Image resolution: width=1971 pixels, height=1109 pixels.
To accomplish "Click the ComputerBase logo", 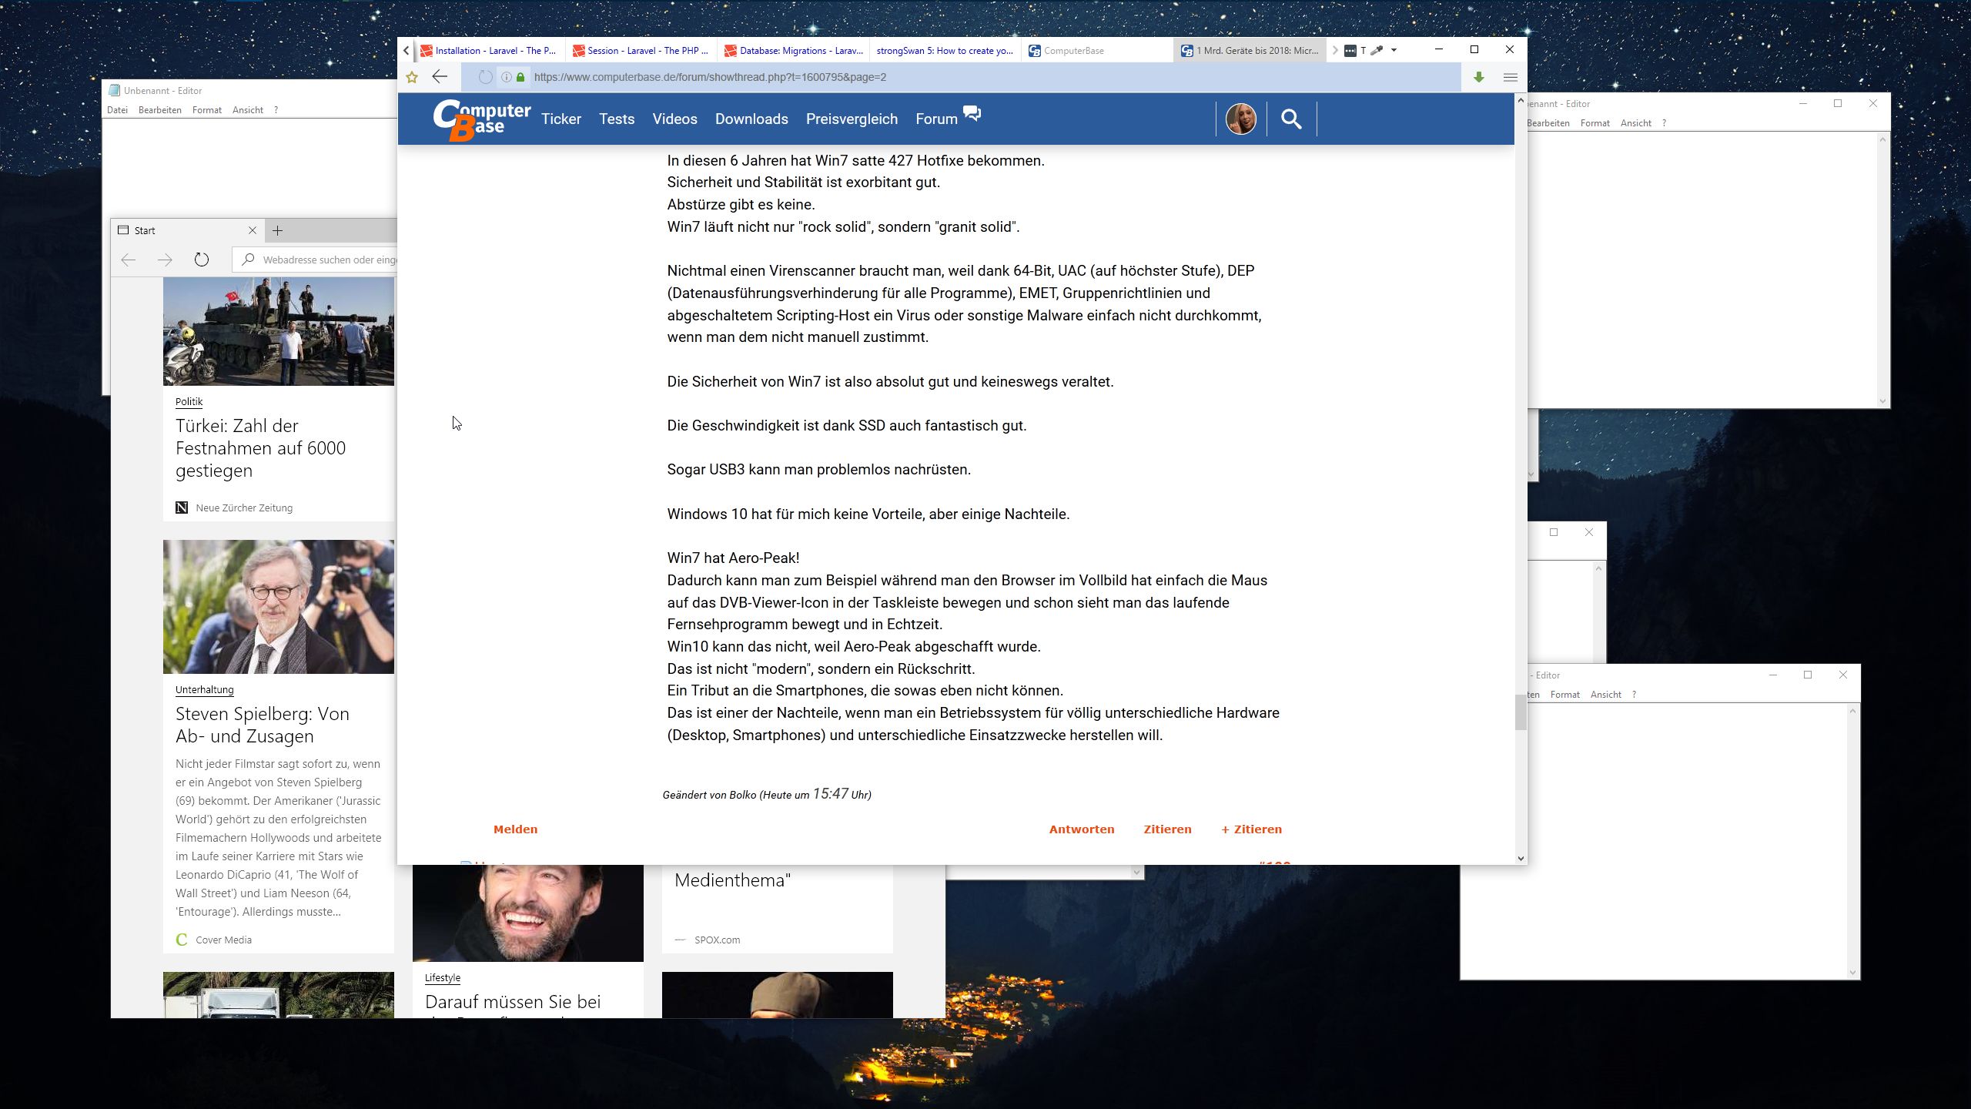I will click(x=482, y=119).
